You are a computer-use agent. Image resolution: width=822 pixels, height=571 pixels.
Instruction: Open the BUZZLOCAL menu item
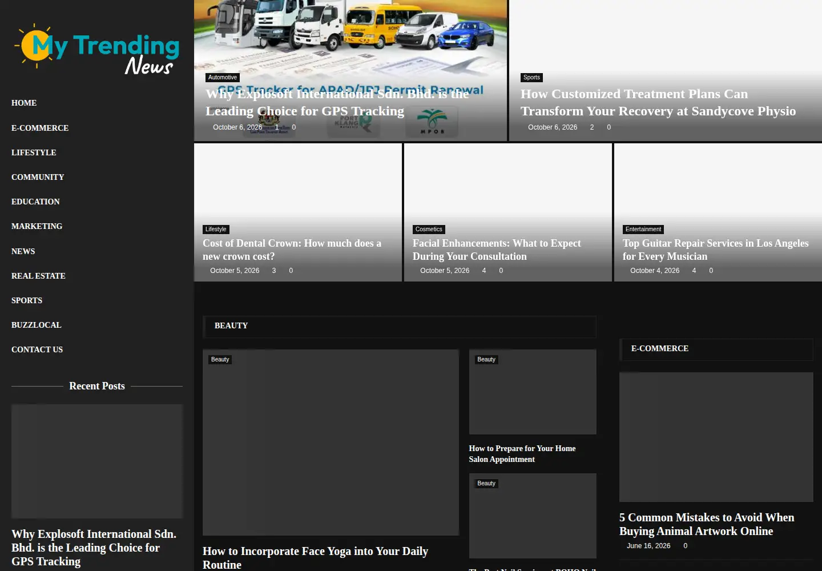(37, 325)
